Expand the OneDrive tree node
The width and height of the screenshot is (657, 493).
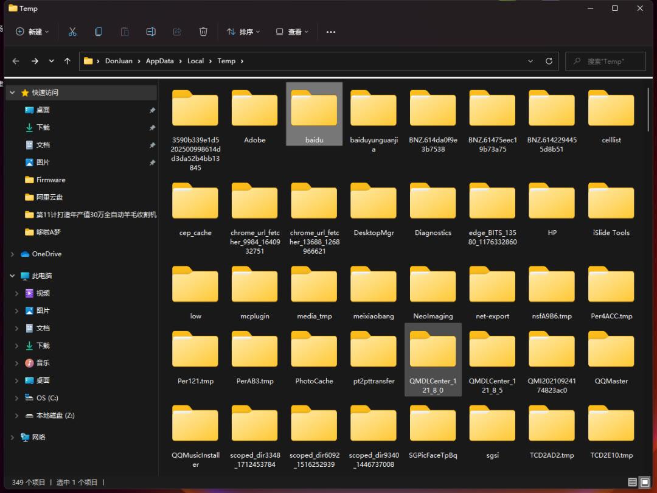click(x=12, y=254)
